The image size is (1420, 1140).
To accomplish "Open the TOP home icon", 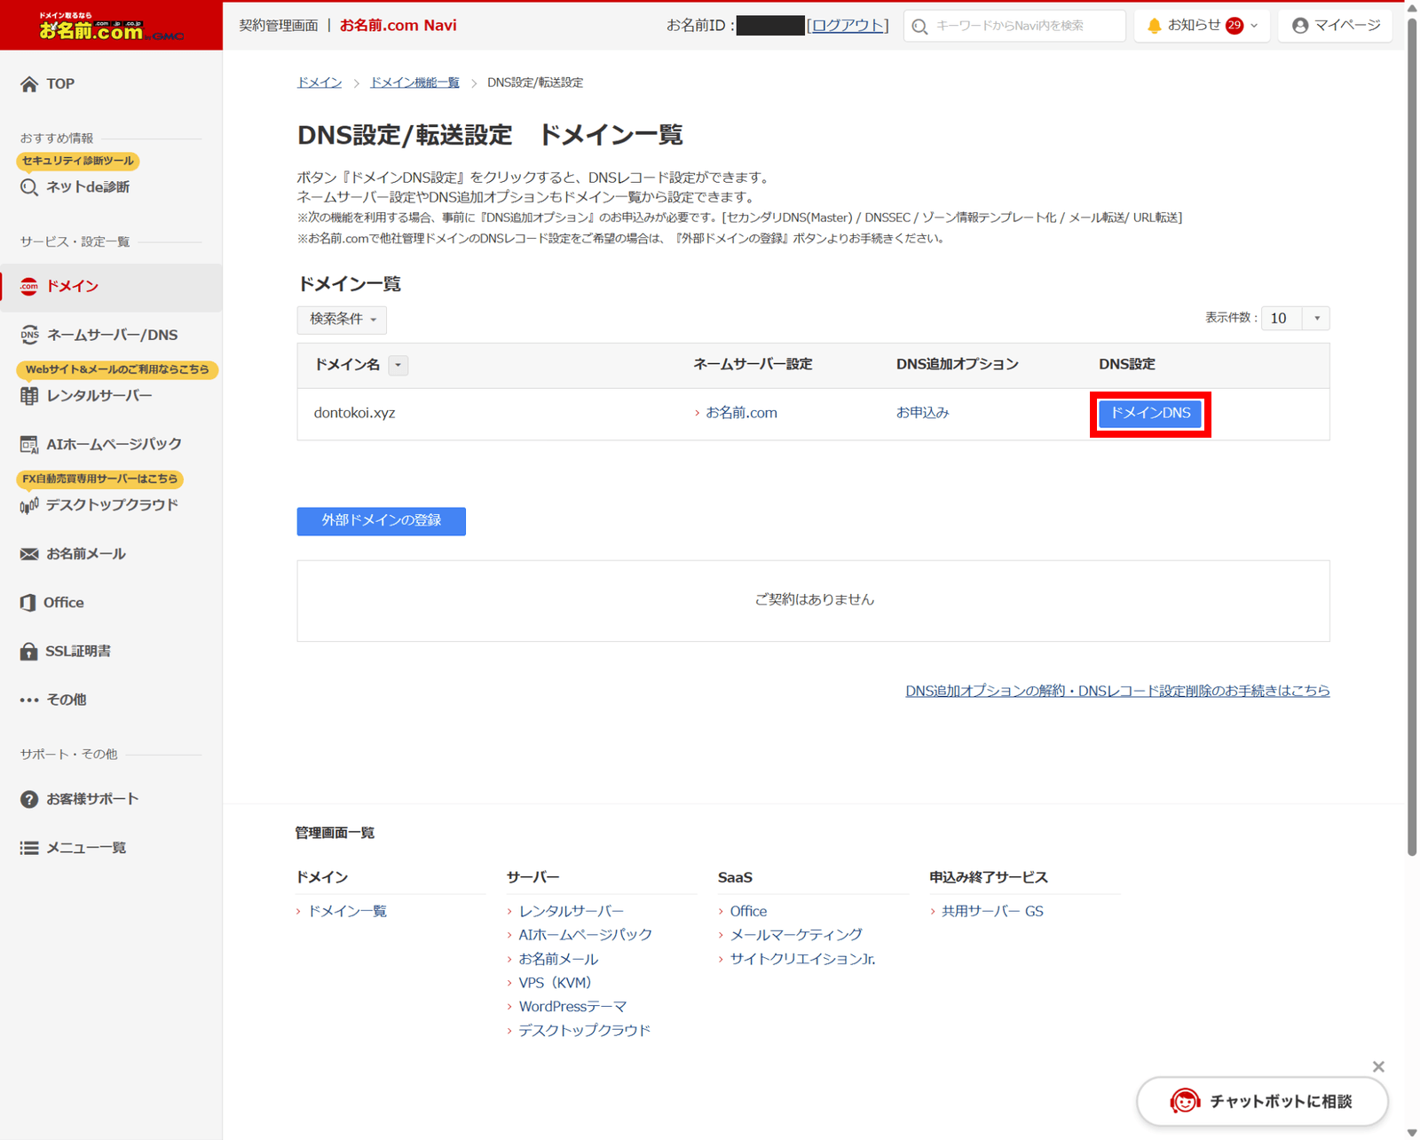I will (x=29, y=83).
